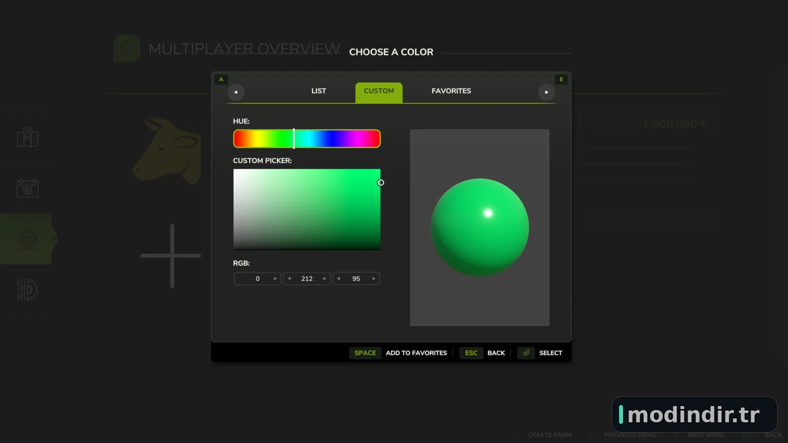Image resolution: width=788 pixels, height=443 pixels.
Task: Click the green value field showing 212
Action: (x=307, y=279)
